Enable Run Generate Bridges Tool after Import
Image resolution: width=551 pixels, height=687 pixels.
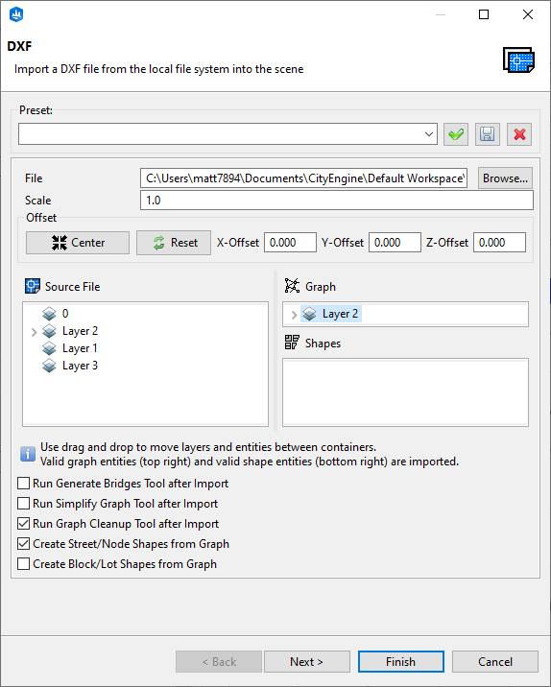(23, 484)
